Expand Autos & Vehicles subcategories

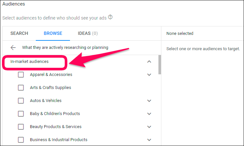click(149, 101)
